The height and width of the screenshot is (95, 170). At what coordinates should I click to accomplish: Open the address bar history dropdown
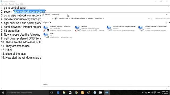pos(149,19)
